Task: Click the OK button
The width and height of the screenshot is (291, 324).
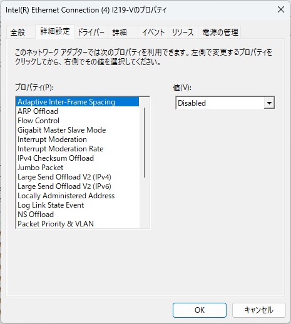Action: pyautogui.click(x=200, y=310)
